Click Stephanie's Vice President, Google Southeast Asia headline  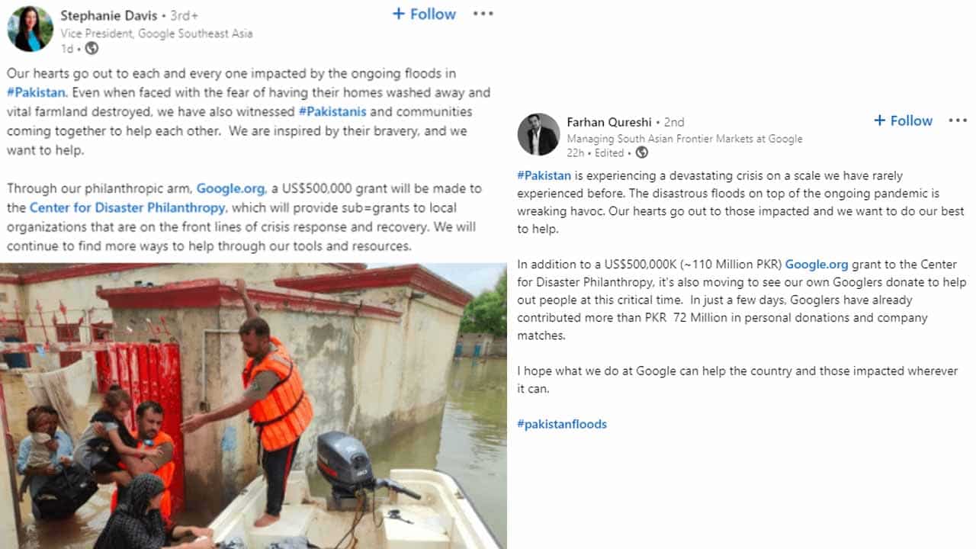point(156,34)
